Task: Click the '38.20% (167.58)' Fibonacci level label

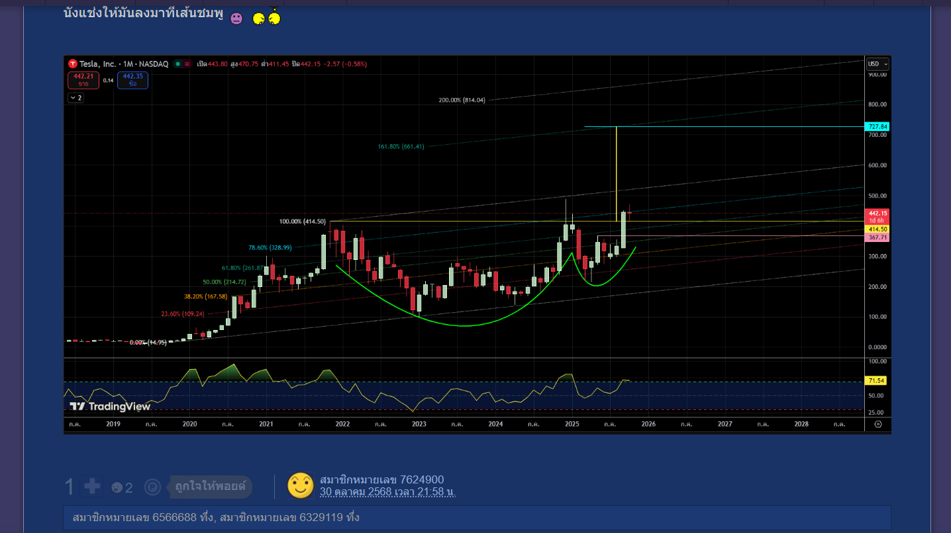Action: pyautogui.click(x=206, y=296)
